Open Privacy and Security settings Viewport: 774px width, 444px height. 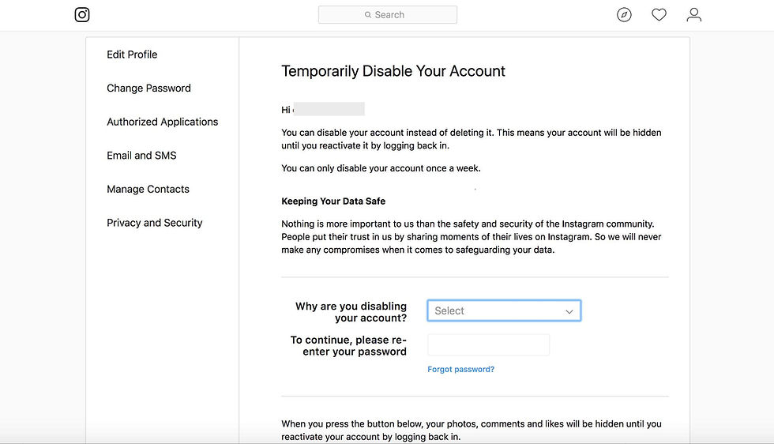pyautogui.click(x=154, y=223)
